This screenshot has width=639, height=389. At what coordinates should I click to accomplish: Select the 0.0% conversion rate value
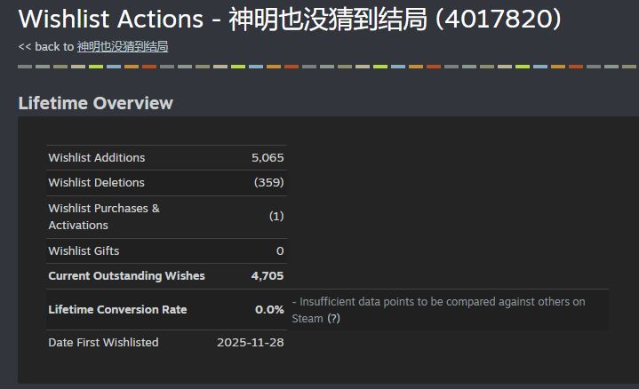tap(269, 309)
